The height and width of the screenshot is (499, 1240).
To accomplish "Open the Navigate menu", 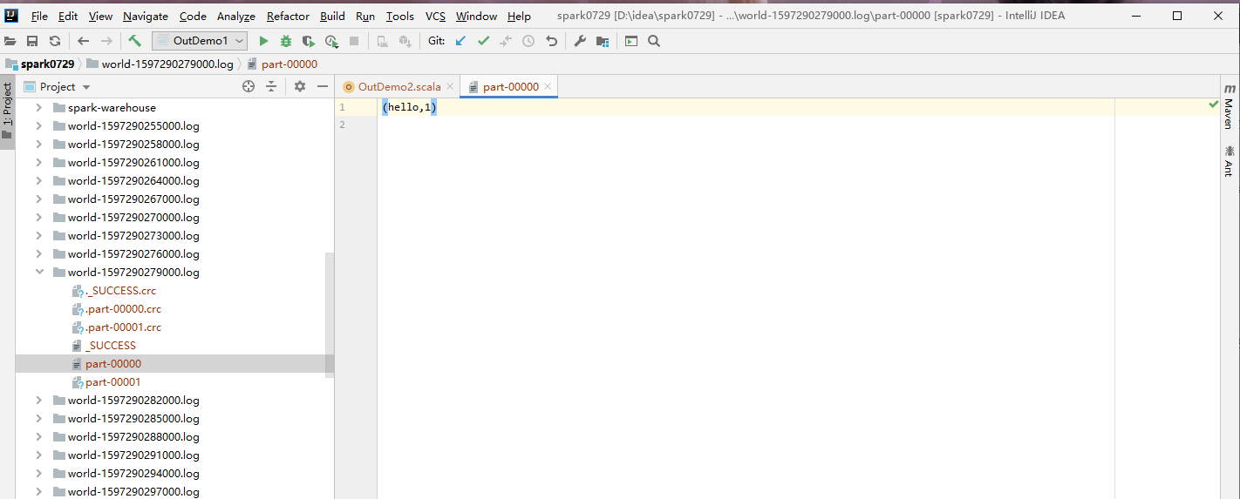I will (x=146, y=16).
